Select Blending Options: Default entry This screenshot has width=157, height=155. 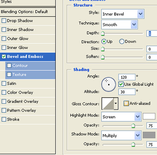point(28,12)
